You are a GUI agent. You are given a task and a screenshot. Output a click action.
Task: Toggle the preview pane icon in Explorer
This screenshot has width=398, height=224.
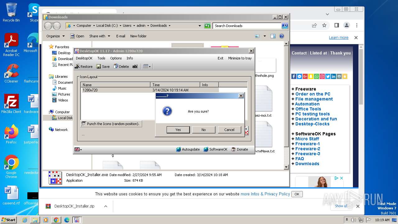[273, 36]
